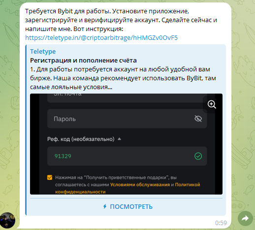The height and width of the screenshot is (230, 255).
Task: Click the Teletype preview site name
Action: click(x=43, y=52)
